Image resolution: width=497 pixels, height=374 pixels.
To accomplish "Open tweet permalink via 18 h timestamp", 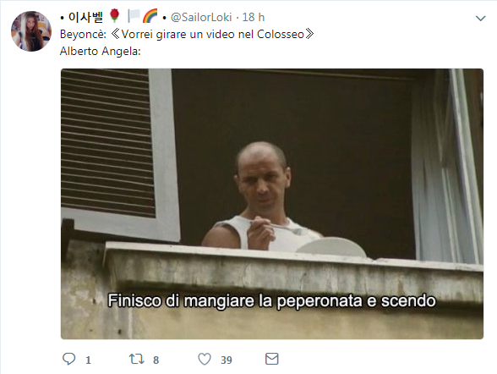I will tap(254, 17).
